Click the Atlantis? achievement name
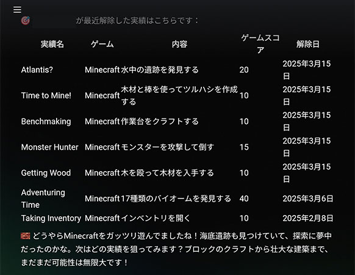Screen dimensions: 355x275 [x=37, y=70]
